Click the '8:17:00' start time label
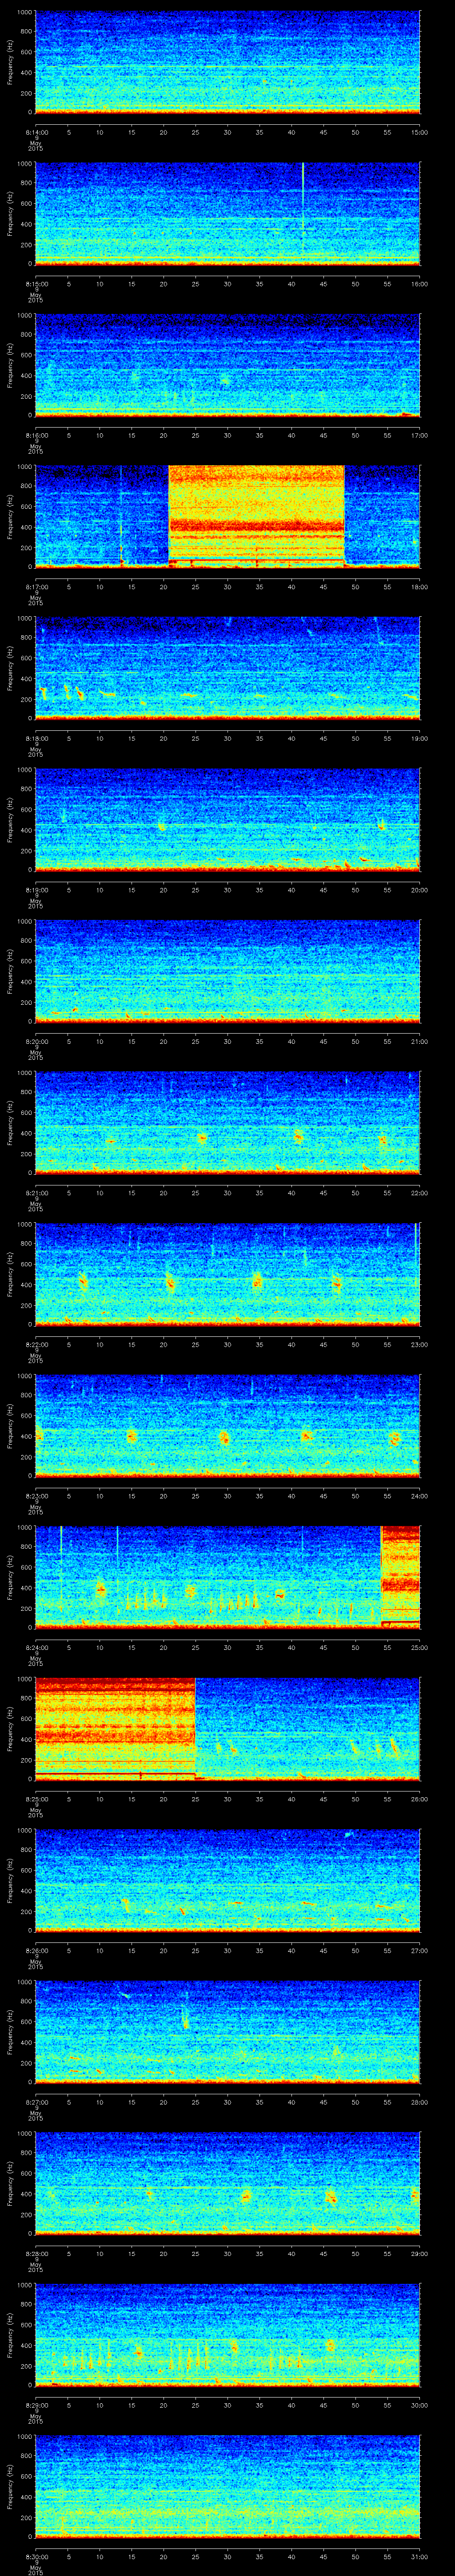 [36, 586]
